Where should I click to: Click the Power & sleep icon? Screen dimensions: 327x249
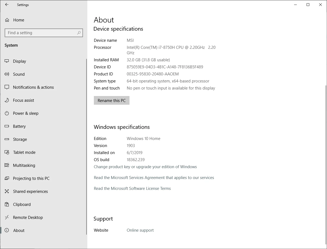click(7, 113)
